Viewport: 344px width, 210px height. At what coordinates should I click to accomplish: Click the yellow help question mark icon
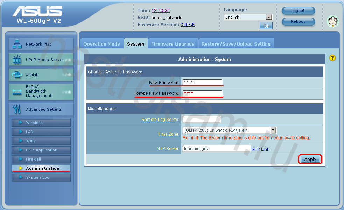(x=332, y=58)
